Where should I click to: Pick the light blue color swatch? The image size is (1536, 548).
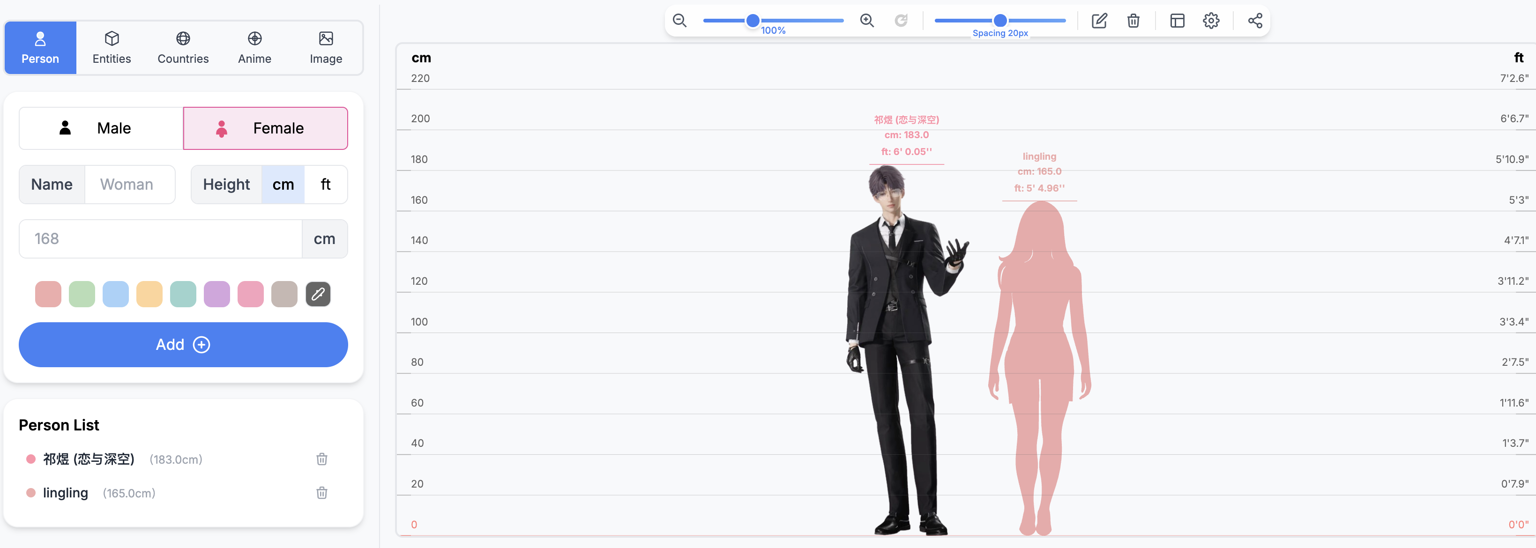[116, 294]
